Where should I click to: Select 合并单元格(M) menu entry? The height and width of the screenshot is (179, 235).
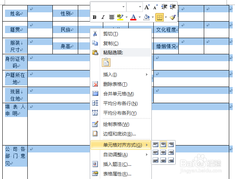click(121, 94)
